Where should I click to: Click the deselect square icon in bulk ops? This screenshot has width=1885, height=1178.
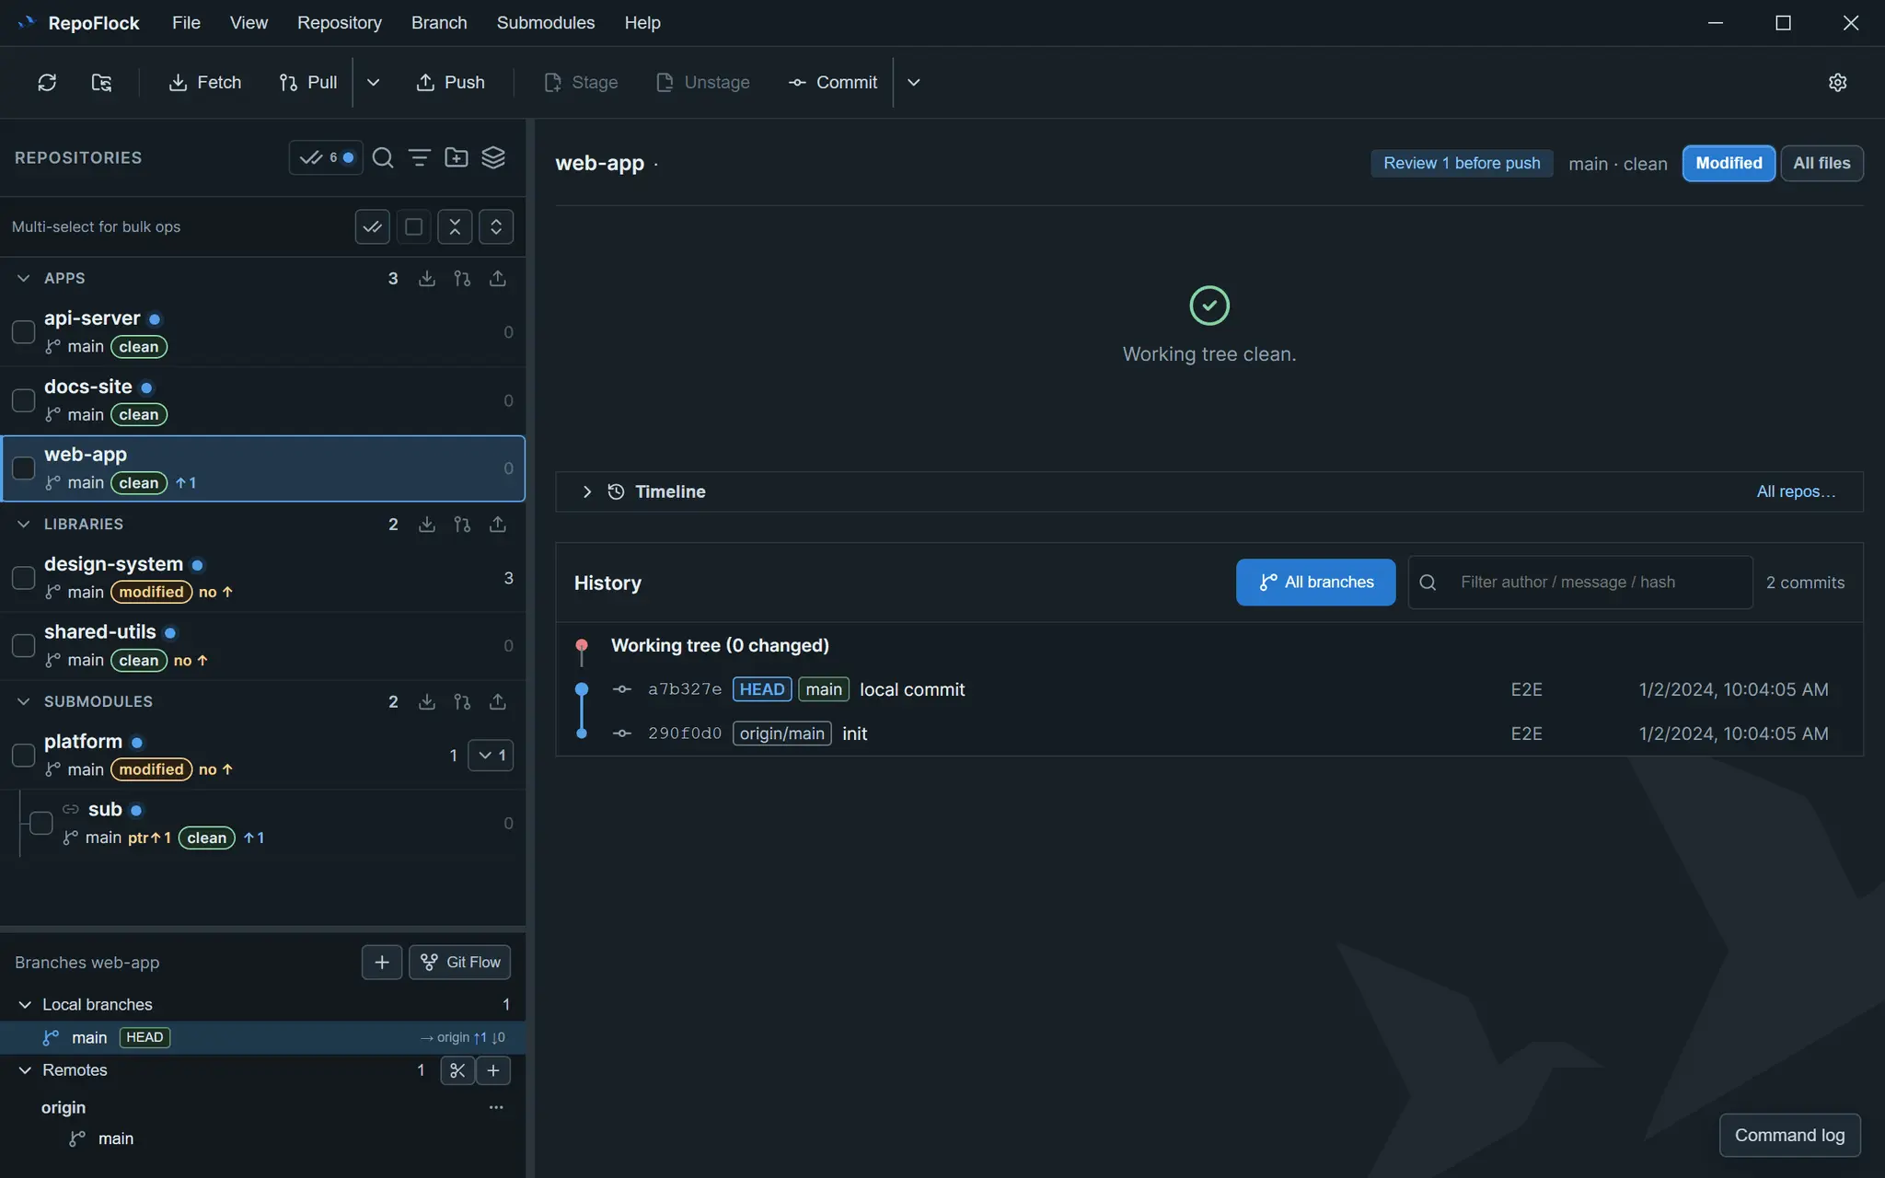[x=413, y=227]
